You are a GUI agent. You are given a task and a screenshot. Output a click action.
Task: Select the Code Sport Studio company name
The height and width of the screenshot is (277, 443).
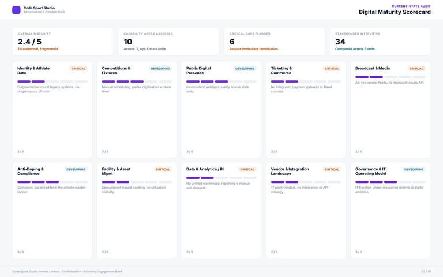39,8
